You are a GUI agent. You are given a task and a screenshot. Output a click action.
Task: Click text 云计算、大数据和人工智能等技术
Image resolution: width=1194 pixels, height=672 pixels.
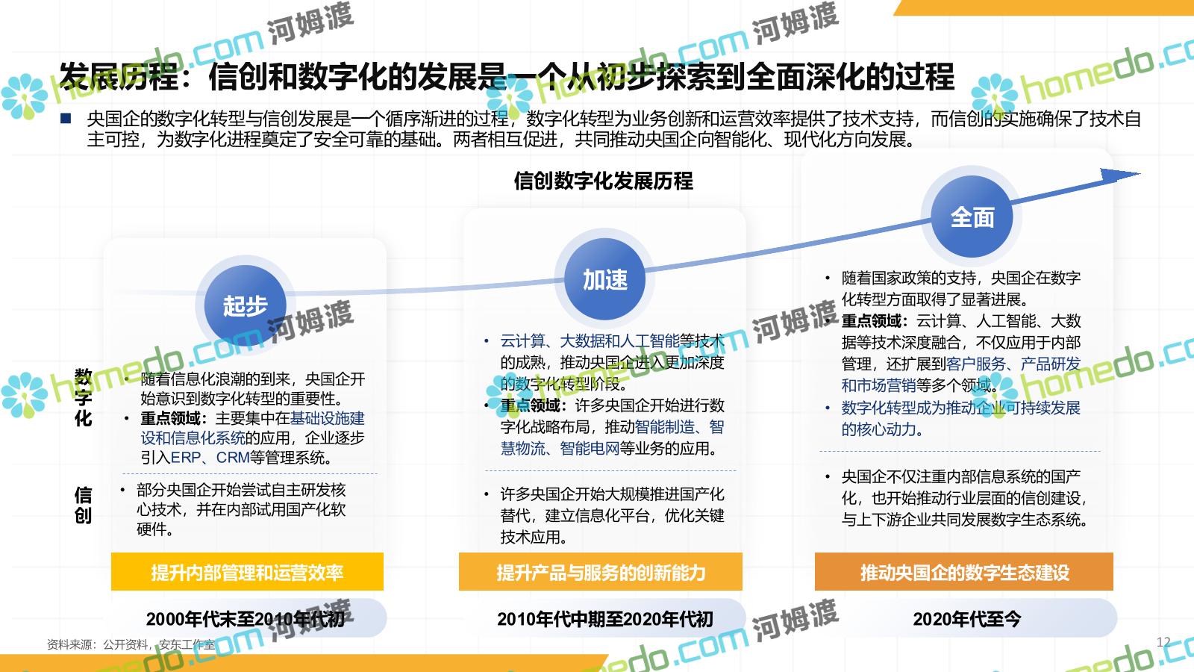pos(612,341)
